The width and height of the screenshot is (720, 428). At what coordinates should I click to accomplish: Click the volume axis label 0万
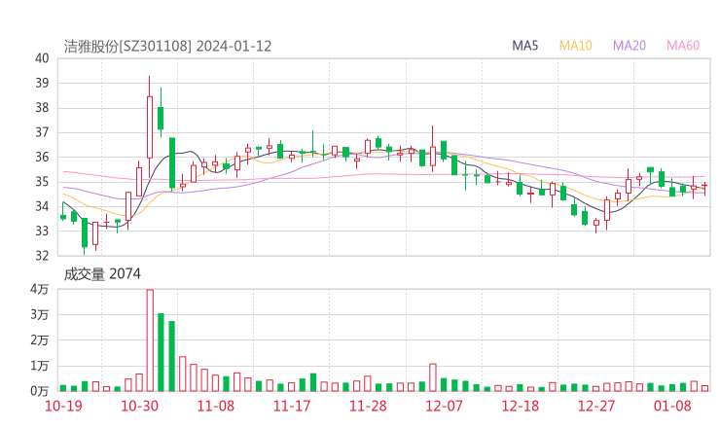tap(40, 391)
